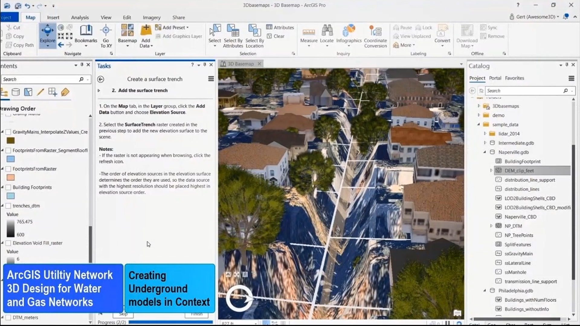Viewport: 580px width, 326px height.
Task: Check the FootprintsFromRaster layer box
Action: (x=8, y=169)
